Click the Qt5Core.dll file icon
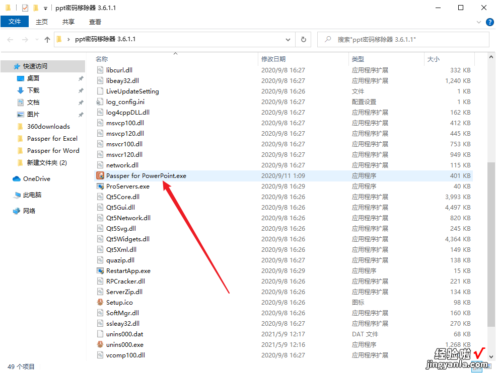496x373 pixels. click(100, 197)
